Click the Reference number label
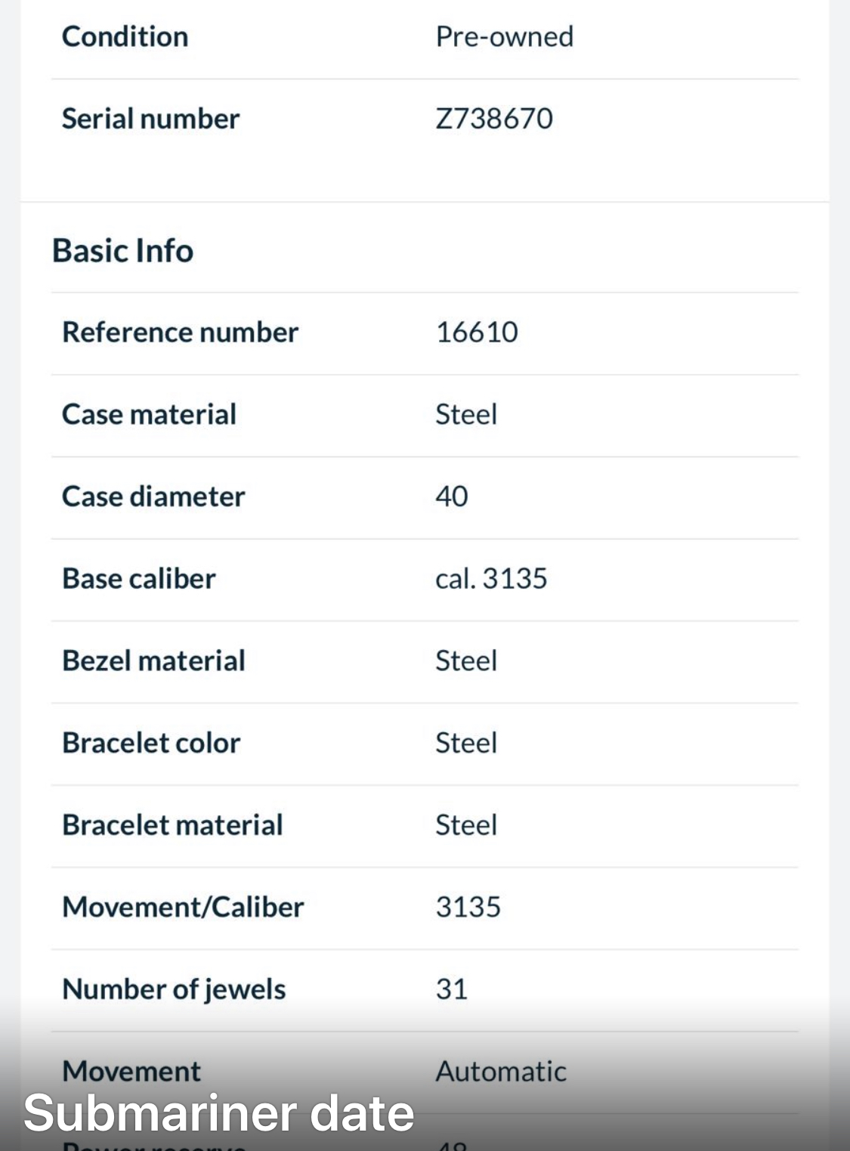The width and height of the screenshot is (850, 1151). 180,333
